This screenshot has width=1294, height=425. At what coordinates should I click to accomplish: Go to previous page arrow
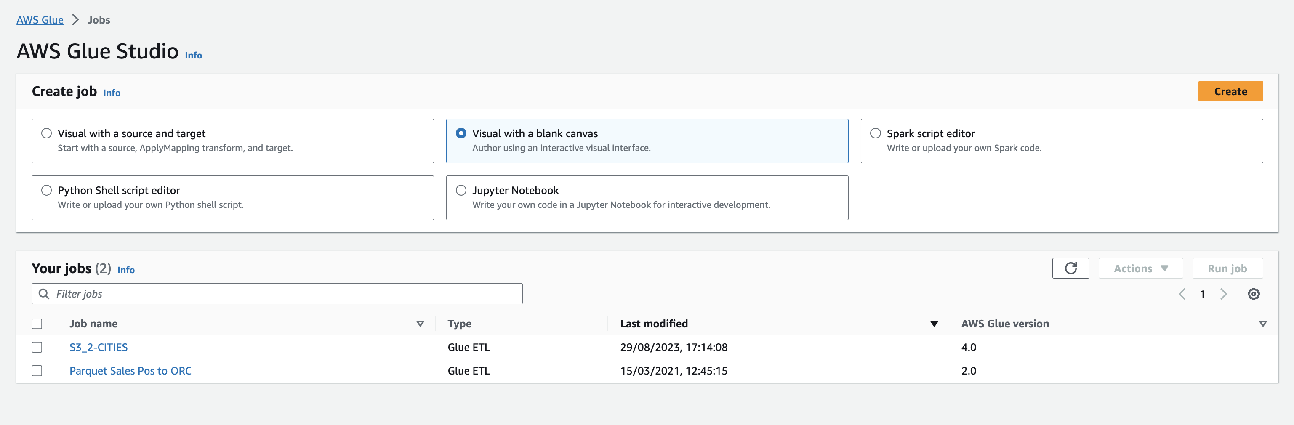[x=1182, y=294]
